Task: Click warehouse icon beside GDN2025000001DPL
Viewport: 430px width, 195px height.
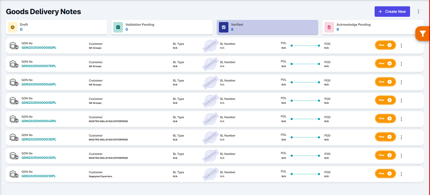Action: click(14, 174)
